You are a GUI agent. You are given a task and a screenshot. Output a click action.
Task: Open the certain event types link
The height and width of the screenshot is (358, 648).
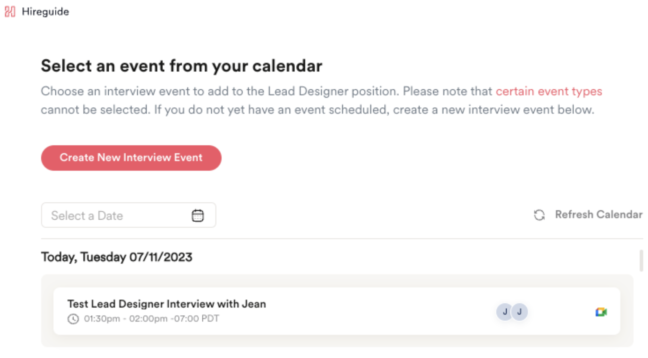point(549,91)
